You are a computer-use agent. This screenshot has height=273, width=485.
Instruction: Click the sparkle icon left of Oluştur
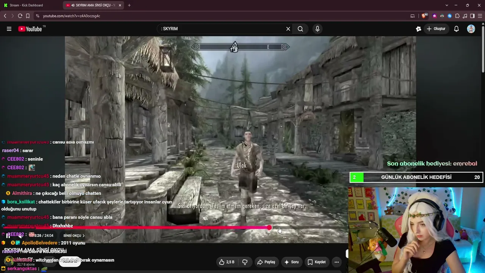(x=418, y=29)
